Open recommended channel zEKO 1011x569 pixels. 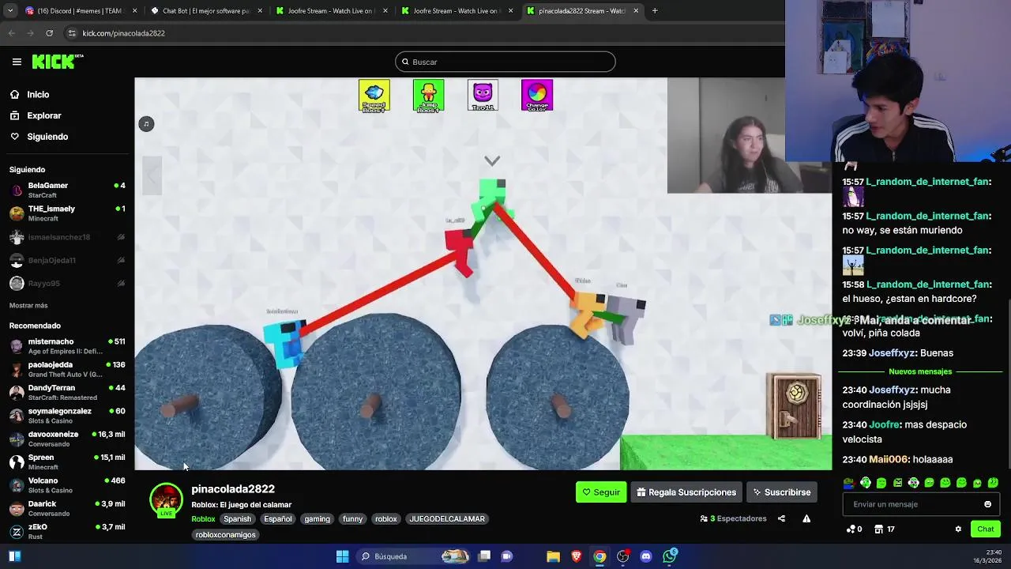point(67,531)
